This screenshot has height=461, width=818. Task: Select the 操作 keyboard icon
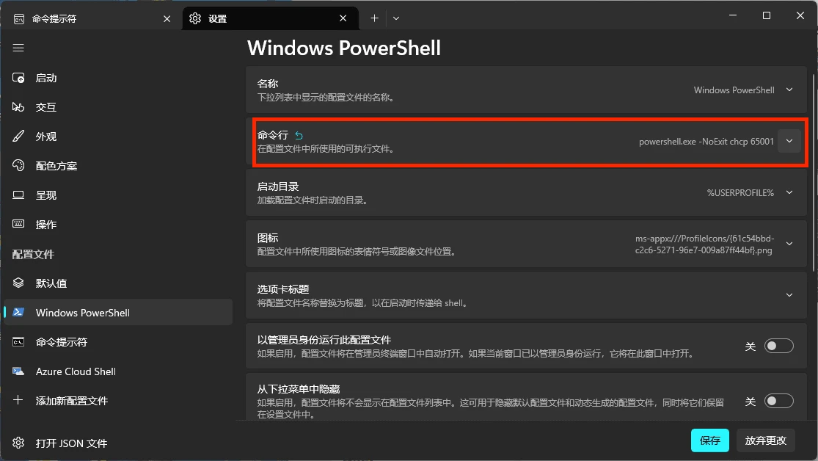click(18, 224)
